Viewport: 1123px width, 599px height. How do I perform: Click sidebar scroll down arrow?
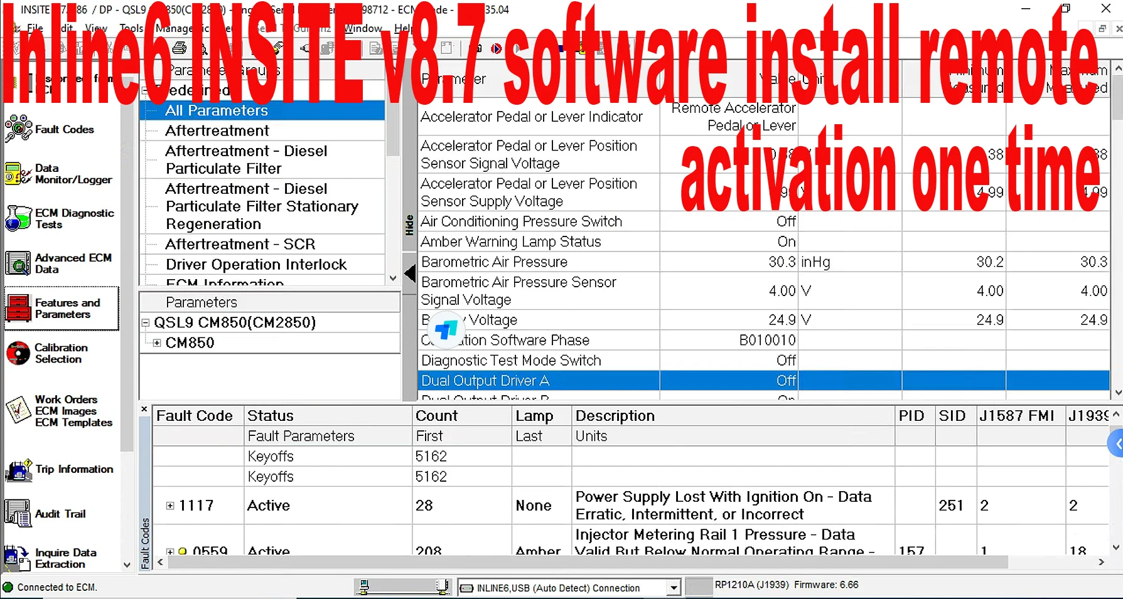[127, 565]
